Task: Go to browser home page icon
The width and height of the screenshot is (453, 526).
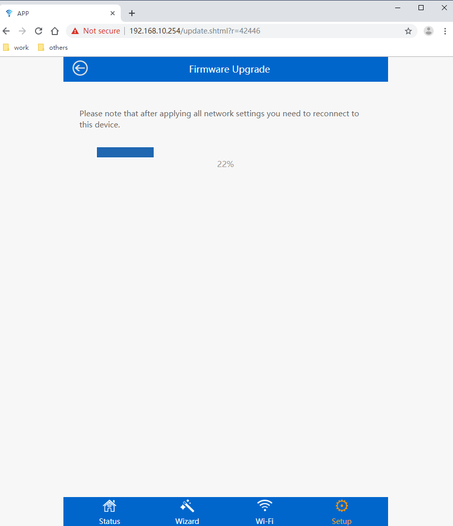Action: [55, 31]
